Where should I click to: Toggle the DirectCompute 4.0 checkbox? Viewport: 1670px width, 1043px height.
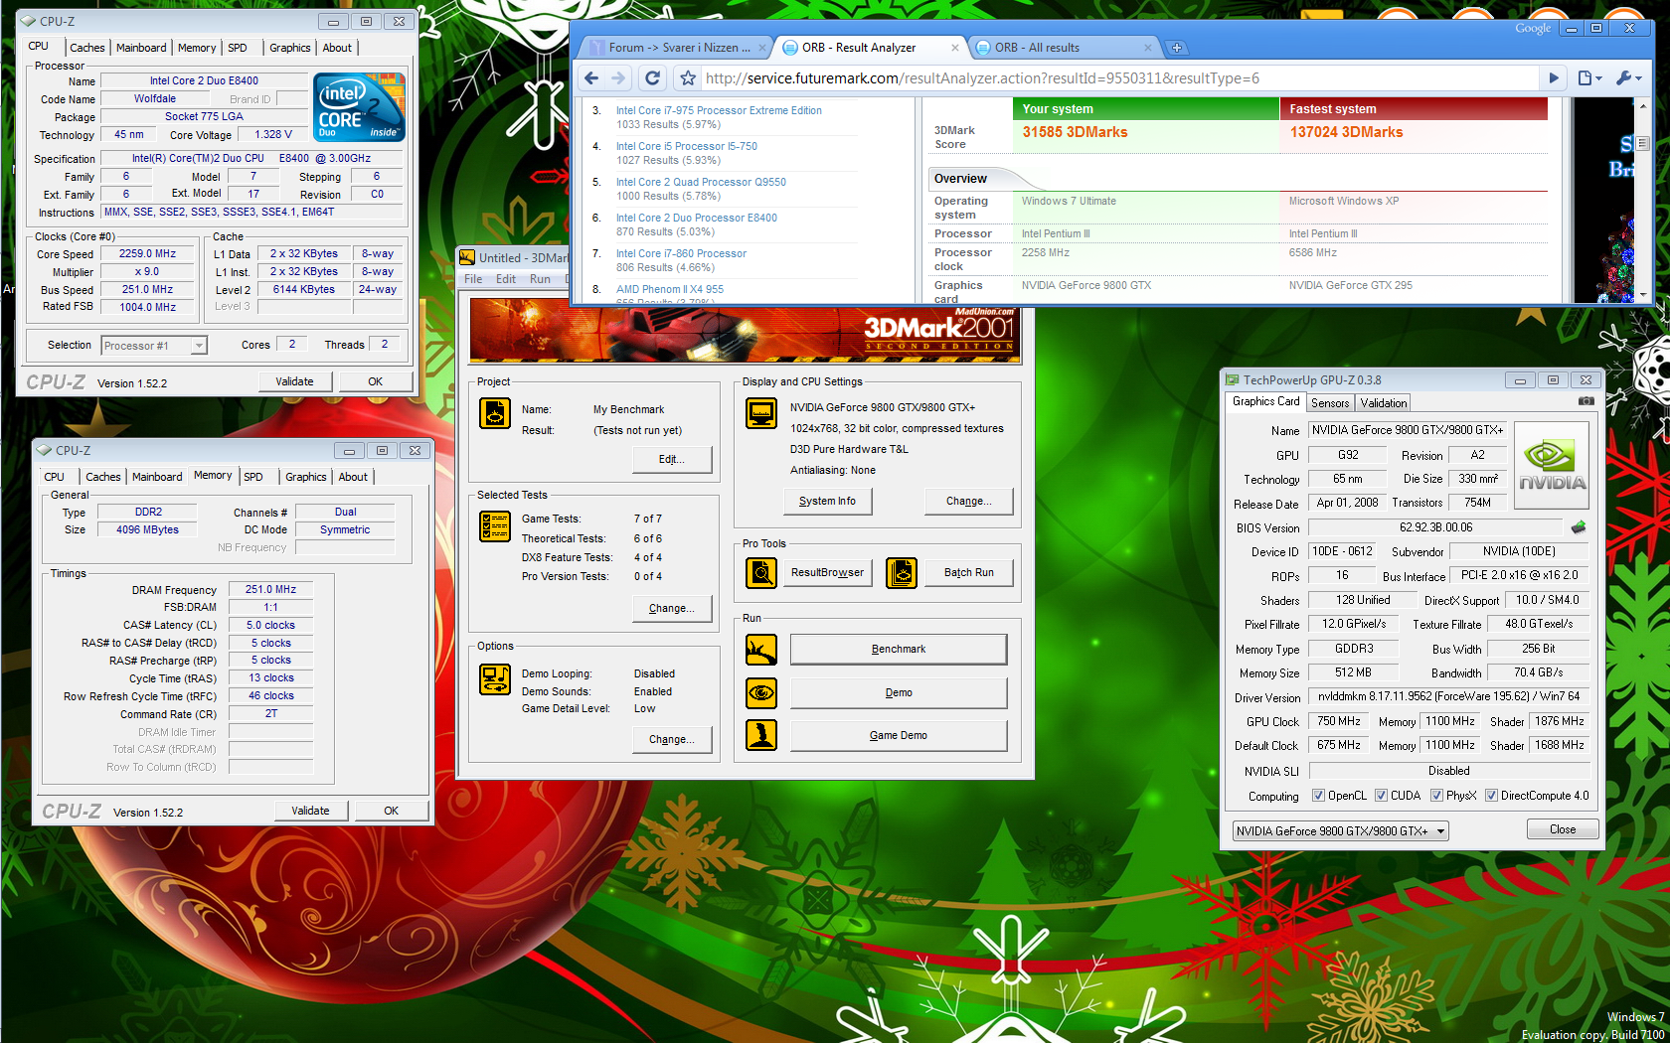click(1491, 796)
